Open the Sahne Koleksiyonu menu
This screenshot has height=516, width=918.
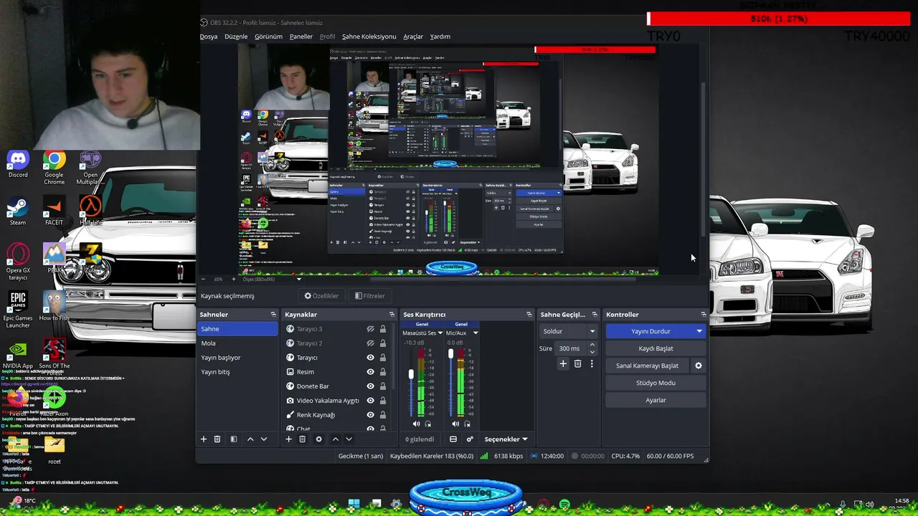click(x=369, y=37)
